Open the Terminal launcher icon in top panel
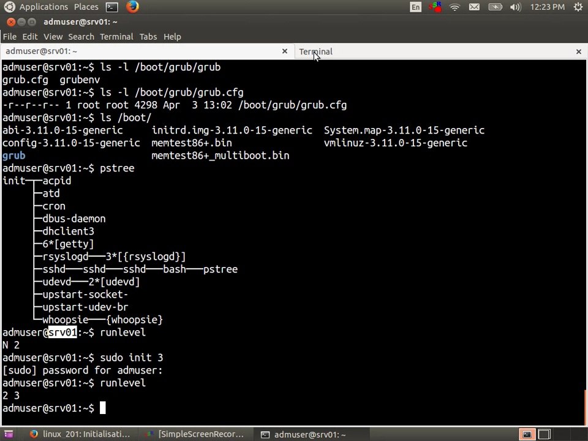 tap(111, 7)
